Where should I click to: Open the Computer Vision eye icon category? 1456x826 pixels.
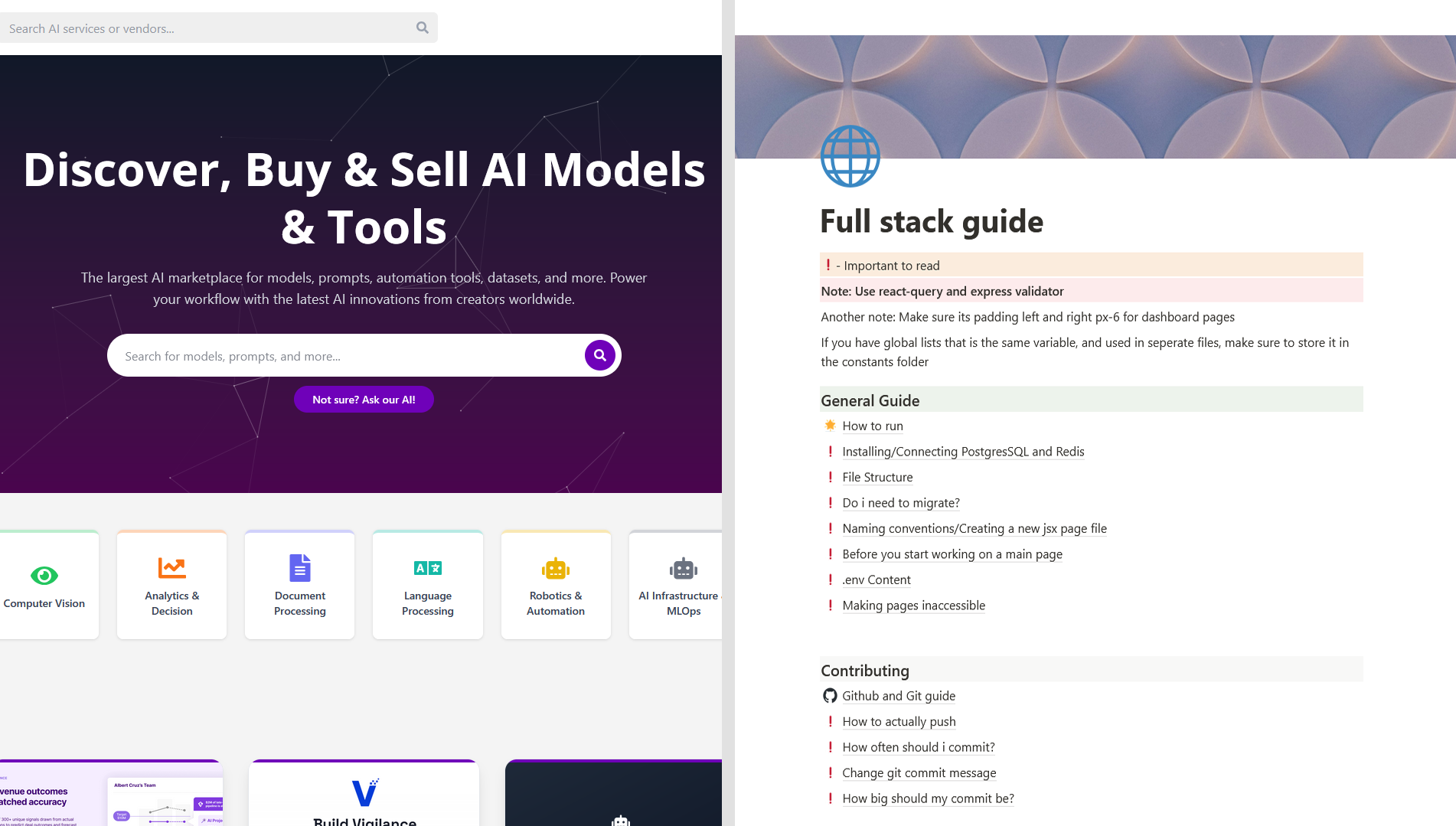tap(44, 575)
